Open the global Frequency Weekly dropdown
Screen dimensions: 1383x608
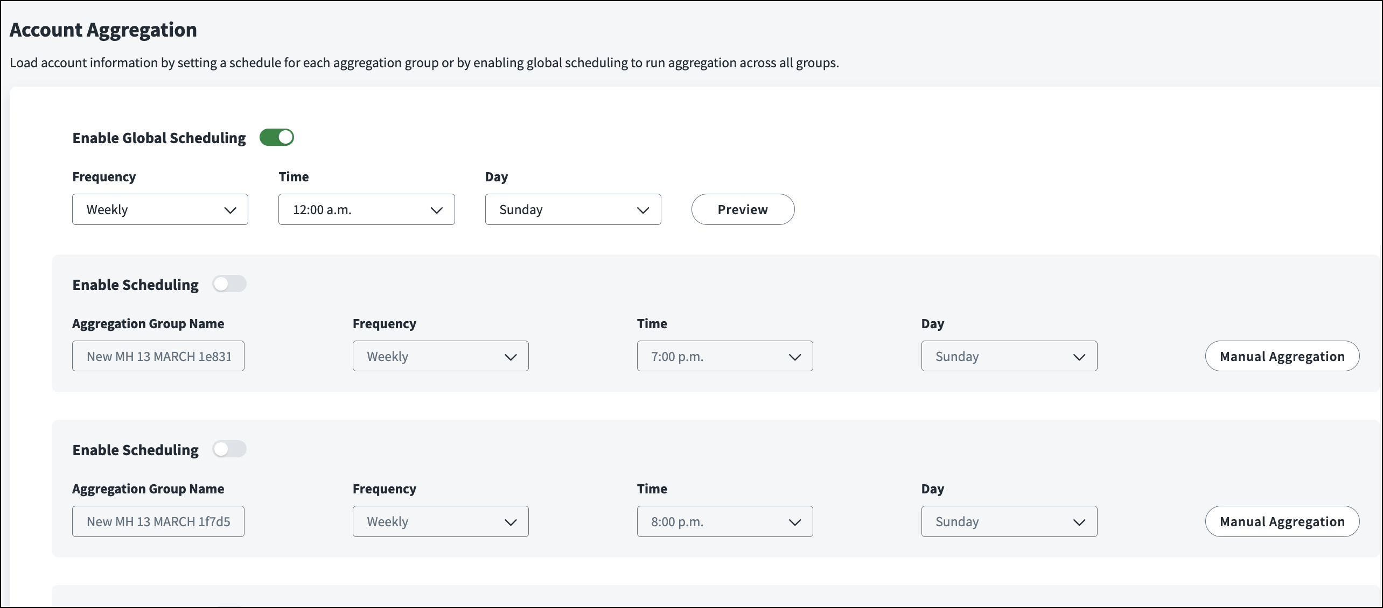160,209
